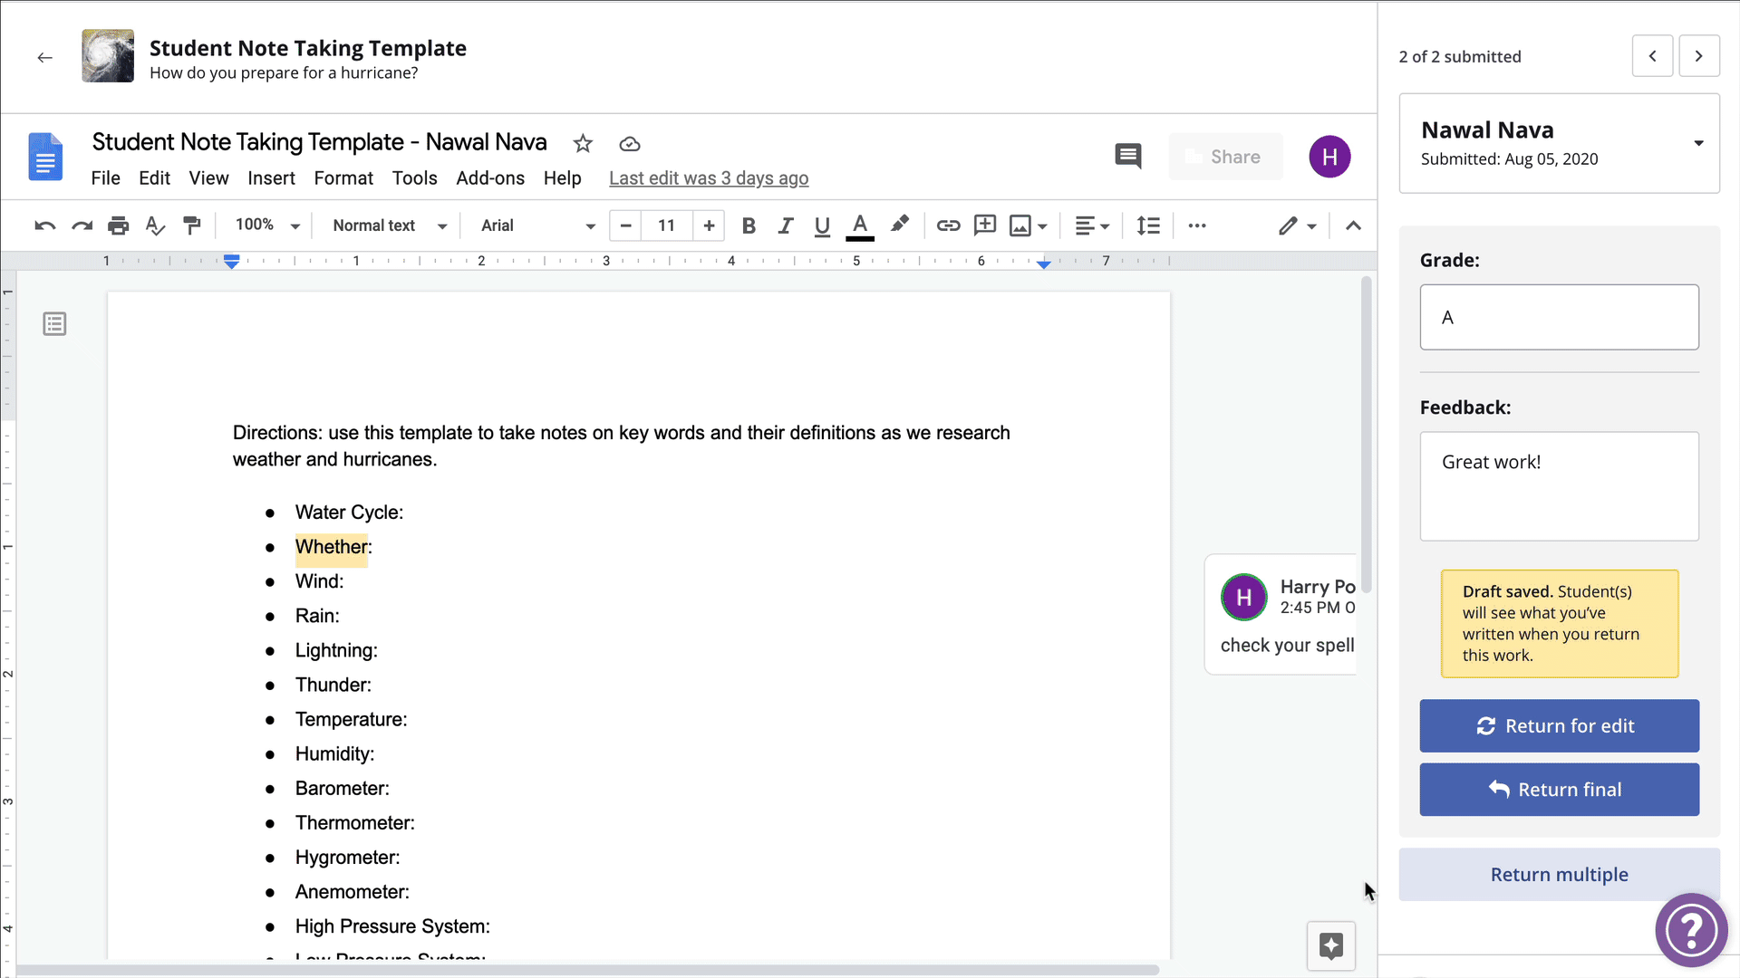
Task: Click the purple H account avatar
Action: [1329, 157]
